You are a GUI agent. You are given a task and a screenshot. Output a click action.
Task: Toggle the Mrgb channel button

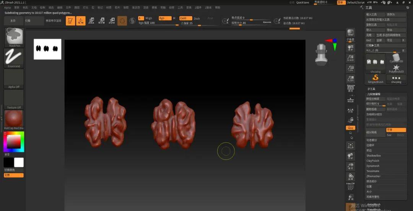click(149, 18)
